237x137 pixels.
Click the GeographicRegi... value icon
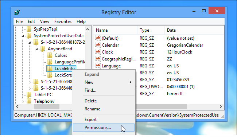click(98, 59)
